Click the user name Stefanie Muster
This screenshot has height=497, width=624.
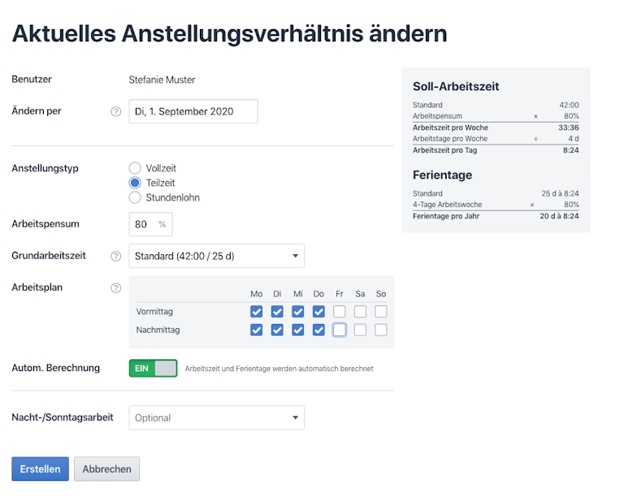pos(162,80)
